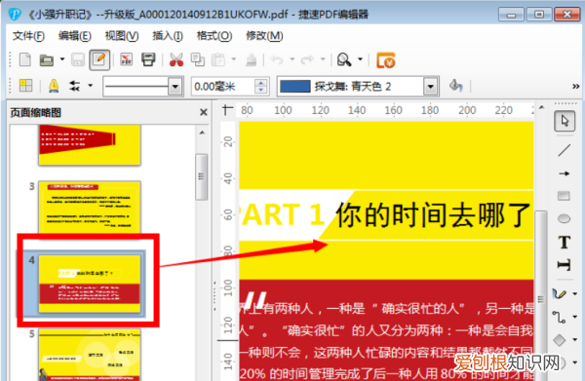The image size is (585, 381).
Task: Select page 3 thumbnail
Action: (x=90, y=208)
